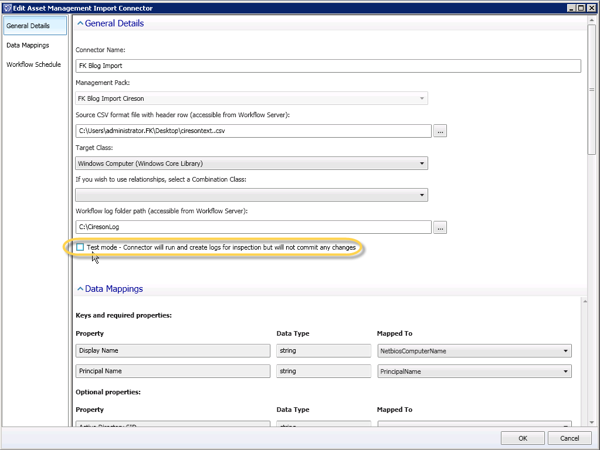Click browse button for source CSV file

click(x=440, y=131)
